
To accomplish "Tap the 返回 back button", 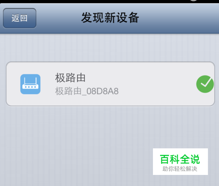I will [x=20, y=18].
